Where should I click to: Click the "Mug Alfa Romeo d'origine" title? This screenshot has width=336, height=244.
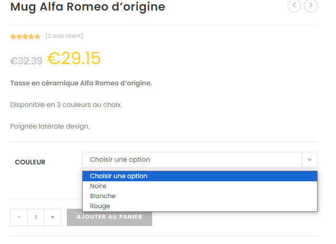click(87, 7)
